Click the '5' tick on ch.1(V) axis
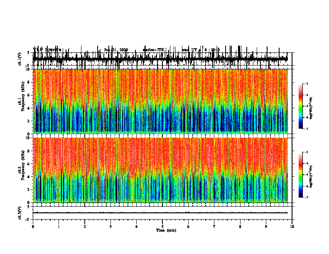 [28, 53]
